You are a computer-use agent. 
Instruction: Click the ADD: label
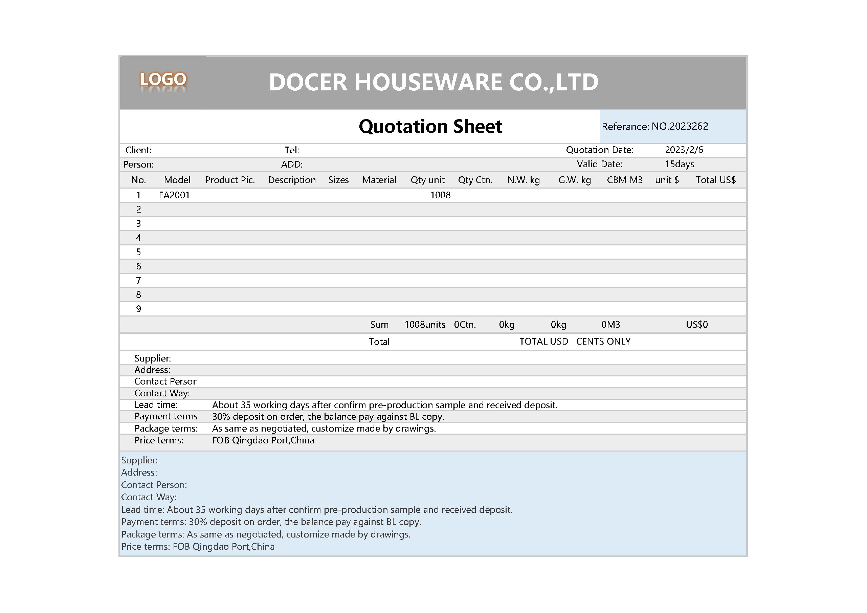pos(292,165)
